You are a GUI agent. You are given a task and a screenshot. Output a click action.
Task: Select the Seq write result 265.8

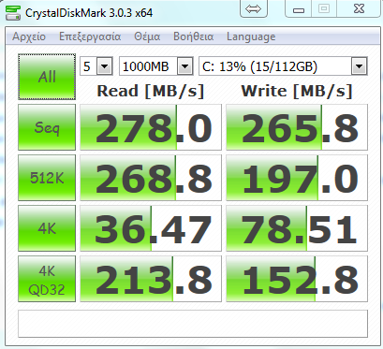pos(297,127)
